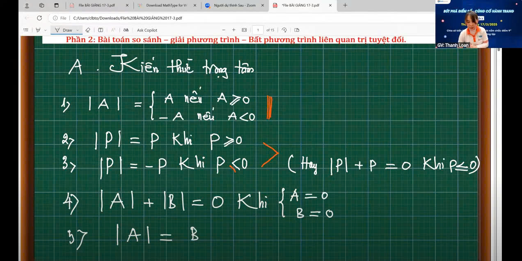Click Ask Copilot

coord(147,30)
